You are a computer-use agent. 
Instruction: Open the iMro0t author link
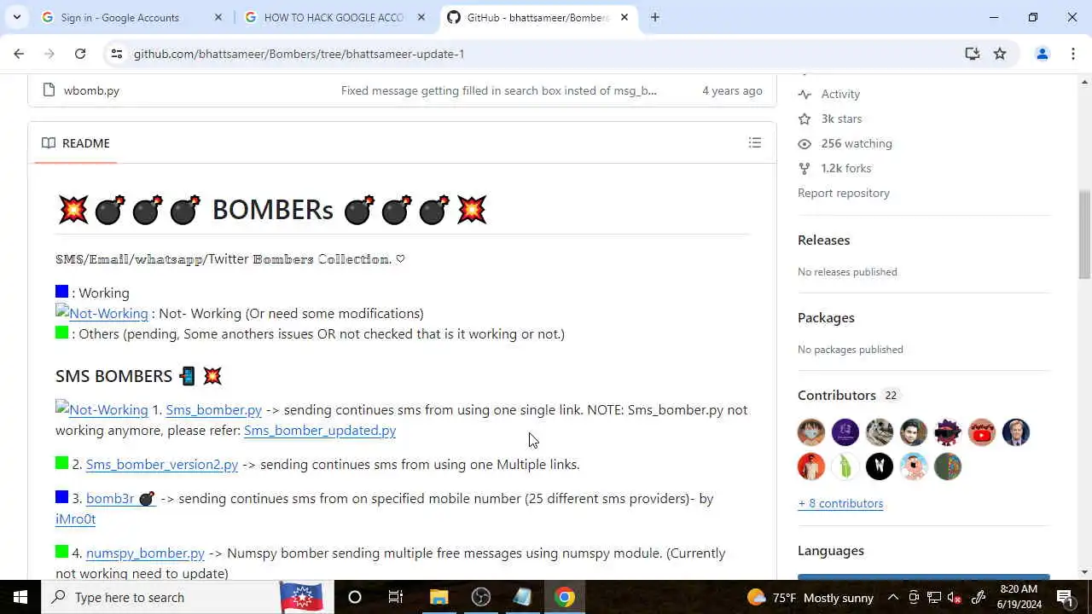tap(75, 519)
